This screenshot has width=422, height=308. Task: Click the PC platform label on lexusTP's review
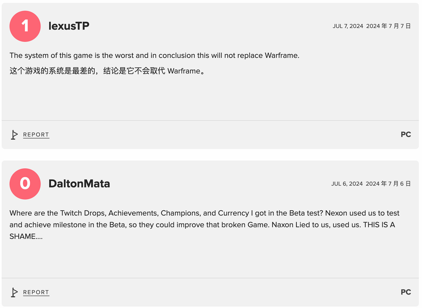coord(406,135)
